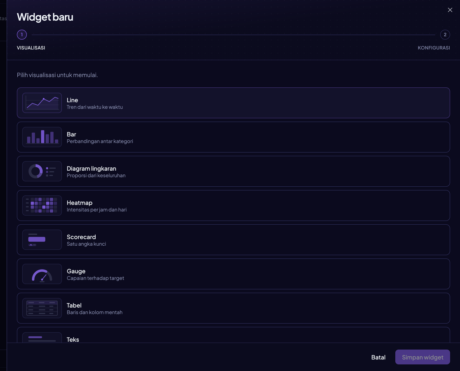Select "Gauge" option title
The height and width of the screenshot is (371, 460).
tap(76, 271)
